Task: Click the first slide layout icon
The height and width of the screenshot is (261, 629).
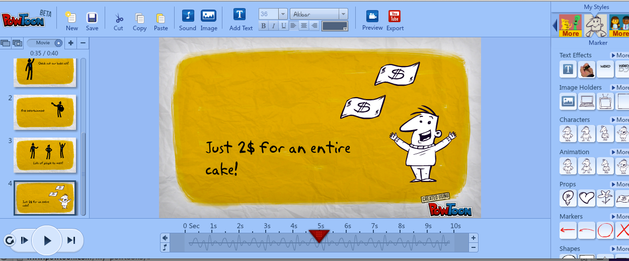Action: tap(6, 43)
